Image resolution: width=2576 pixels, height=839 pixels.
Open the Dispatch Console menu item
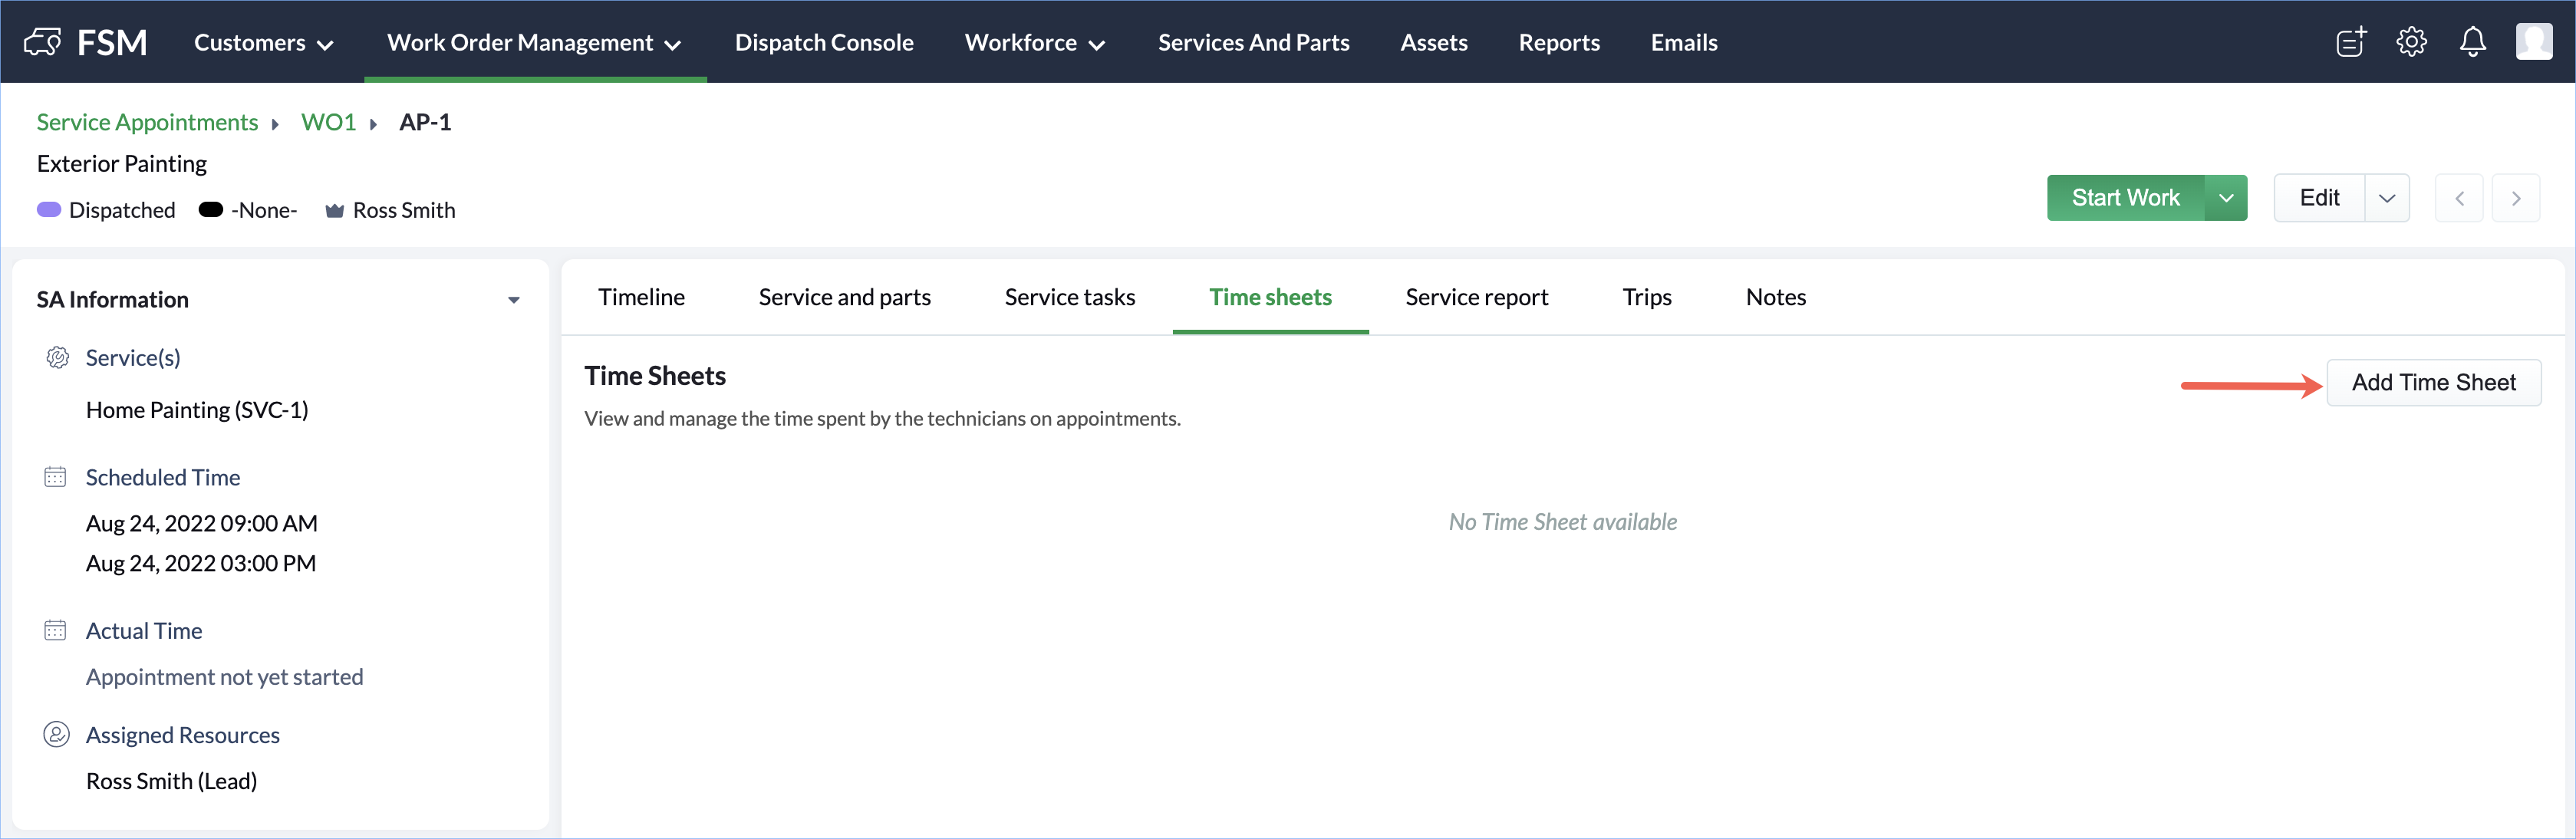[x=824, y=42]
